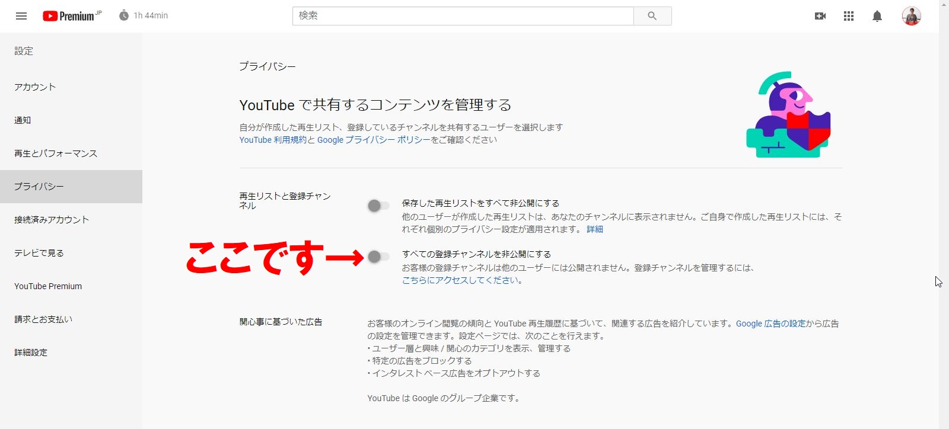Open 請求とお支払い settings section
Image resolution: width=949 pixels, height=429 pixels.
coord(71,319)
